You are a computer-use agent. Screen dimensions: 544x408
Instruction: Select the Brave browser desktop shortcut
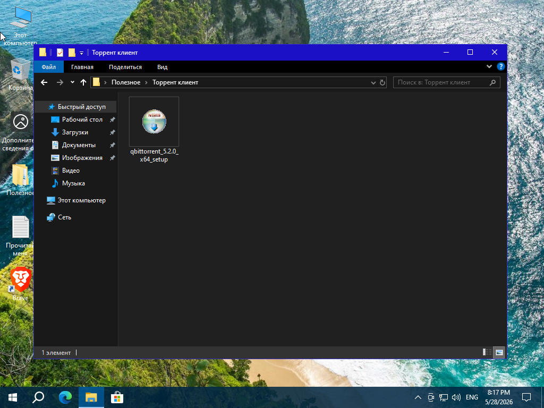click(x=20, y=284)
